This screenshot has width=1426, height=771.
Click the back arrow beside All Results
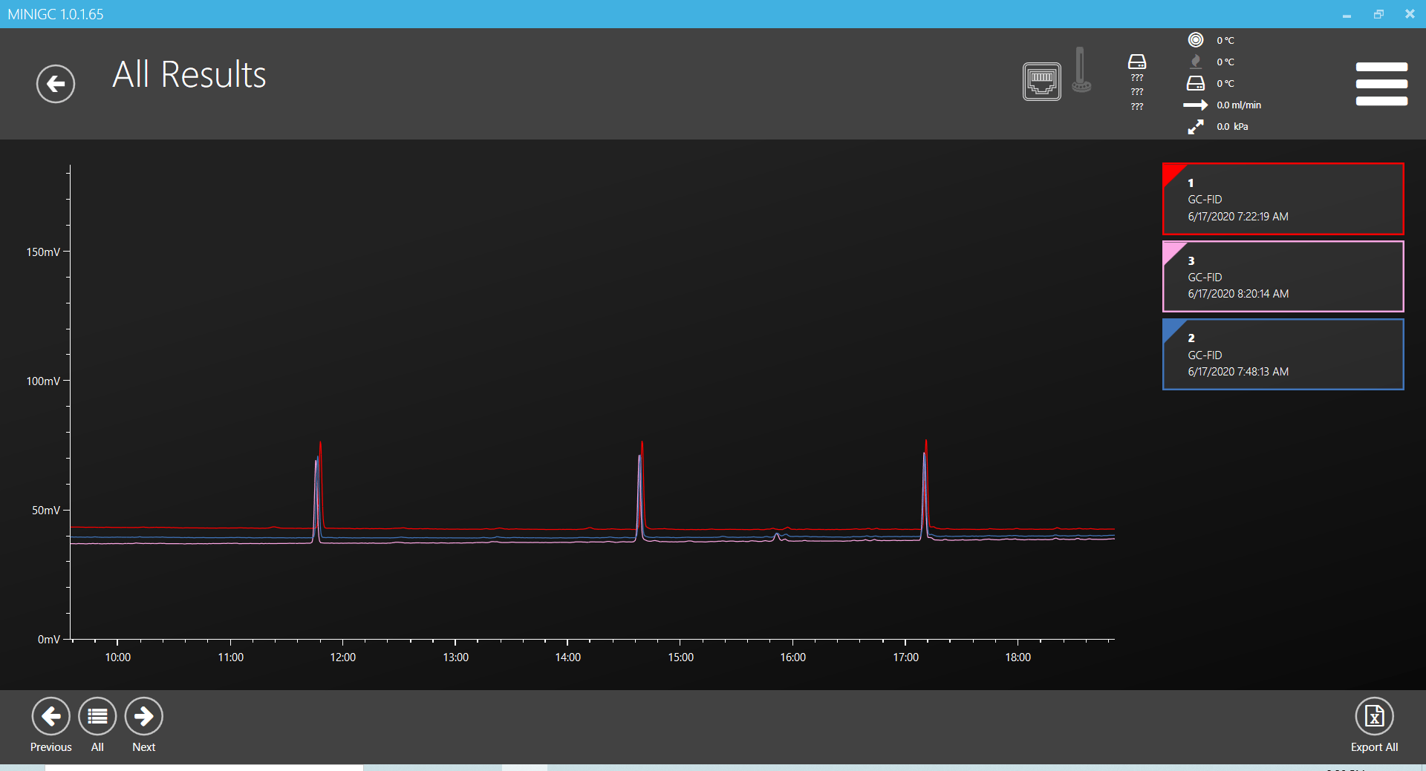click(56, 84)
